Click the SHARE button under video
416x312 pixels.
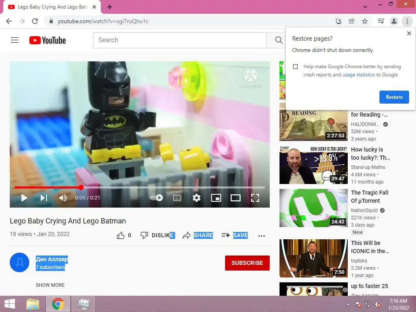tap(198, 235)
